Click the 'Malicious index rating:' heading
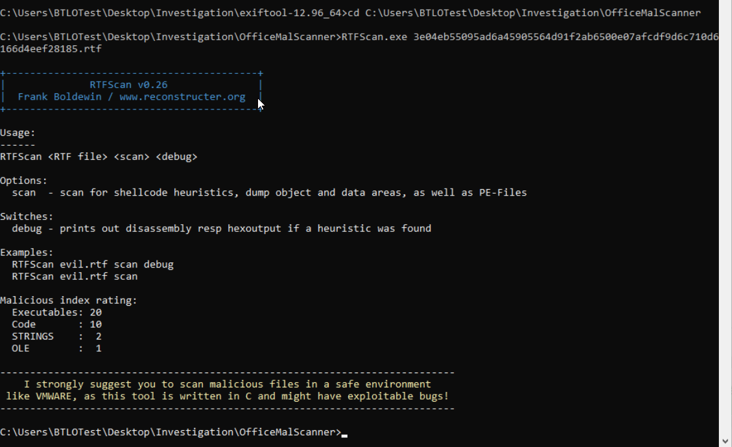The width and height of the screenshot is (732, 447). point(69,301)
